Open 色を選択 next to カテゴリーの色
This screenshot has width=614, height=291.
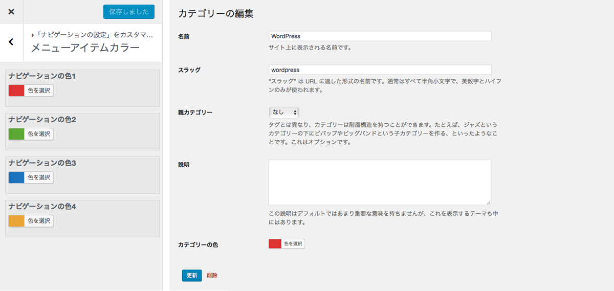[x=293, y=244]
